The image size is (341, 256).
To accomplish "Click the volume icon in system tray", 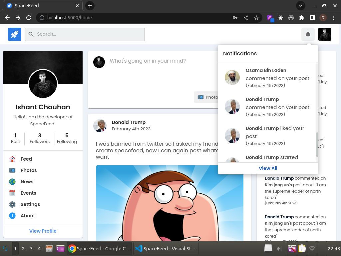I will 279,249.
